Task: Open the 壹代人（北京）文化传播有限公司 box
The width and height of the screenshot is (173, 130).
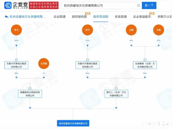Action: pos(116,94)
